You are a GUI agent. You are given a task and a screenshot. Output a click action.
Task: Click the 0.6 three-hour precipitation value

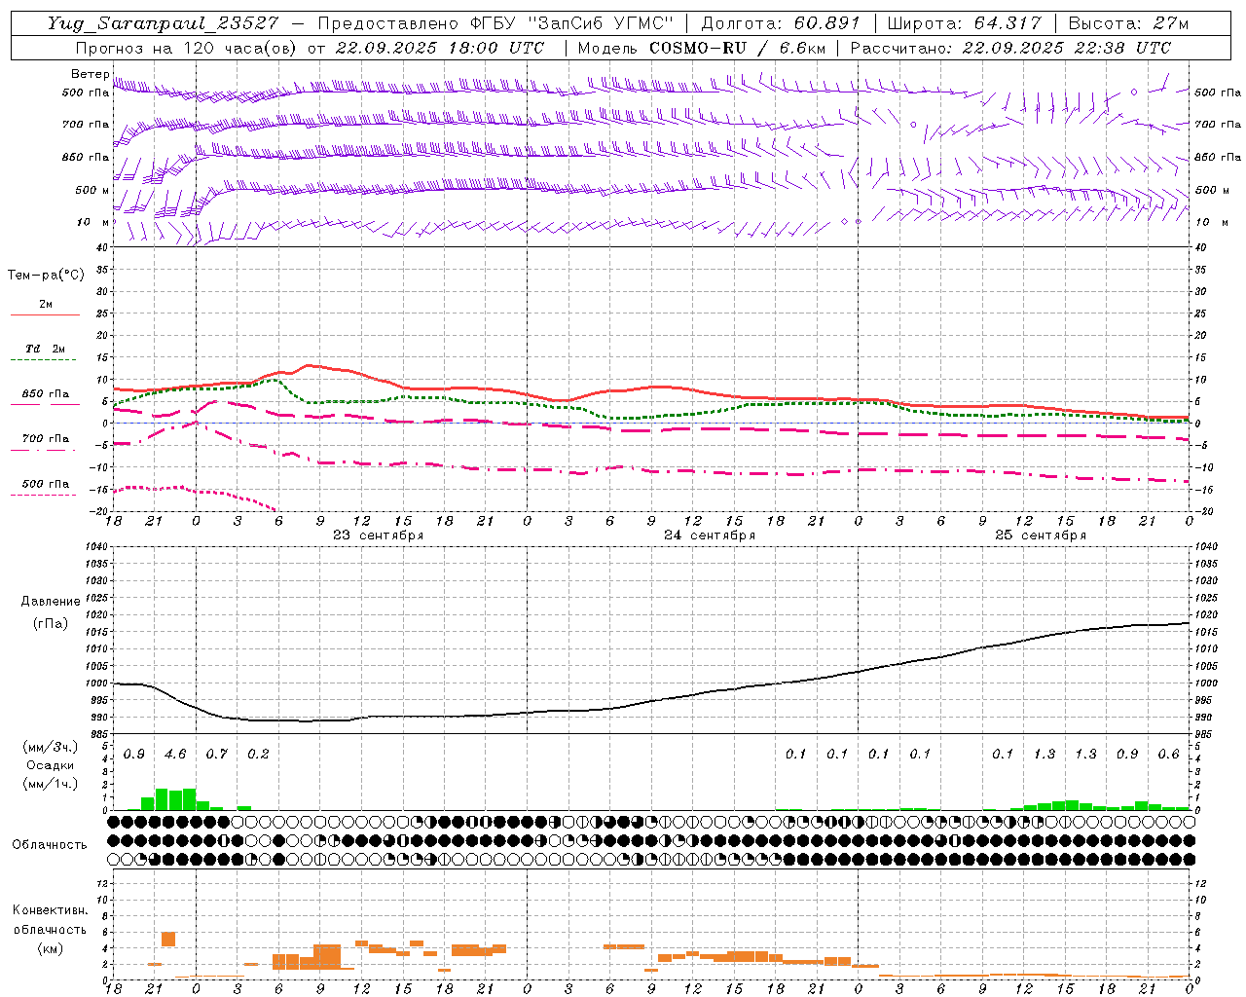(x=1168, y=754)
